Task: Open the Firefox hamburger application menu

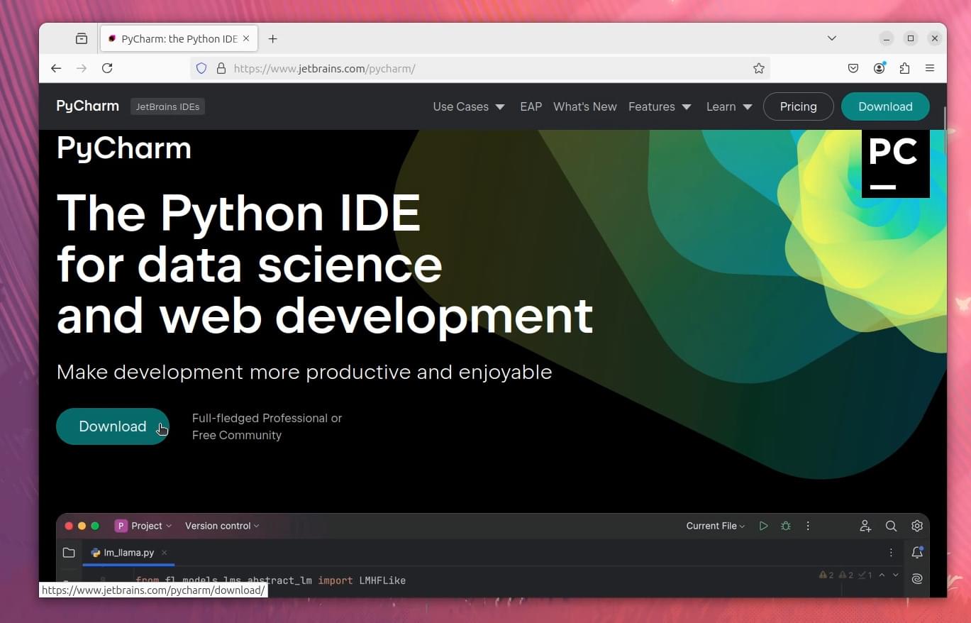Action: (930, 68)
